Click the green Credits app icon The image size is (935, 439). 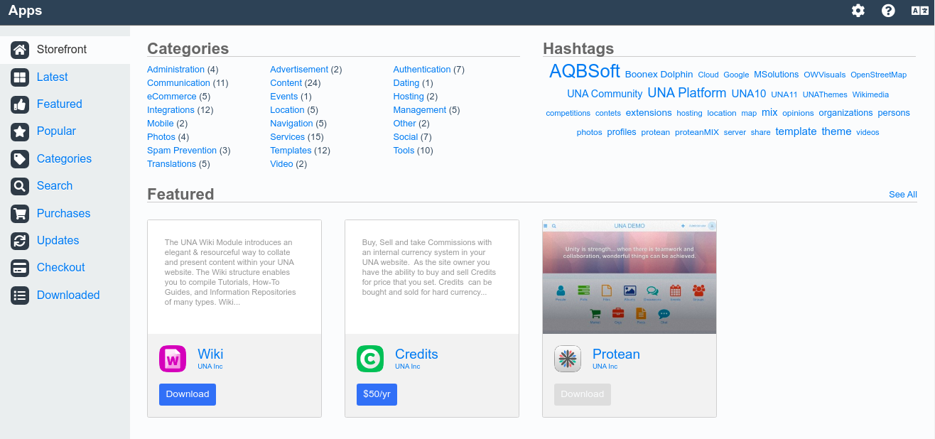(x=370, y=359)
